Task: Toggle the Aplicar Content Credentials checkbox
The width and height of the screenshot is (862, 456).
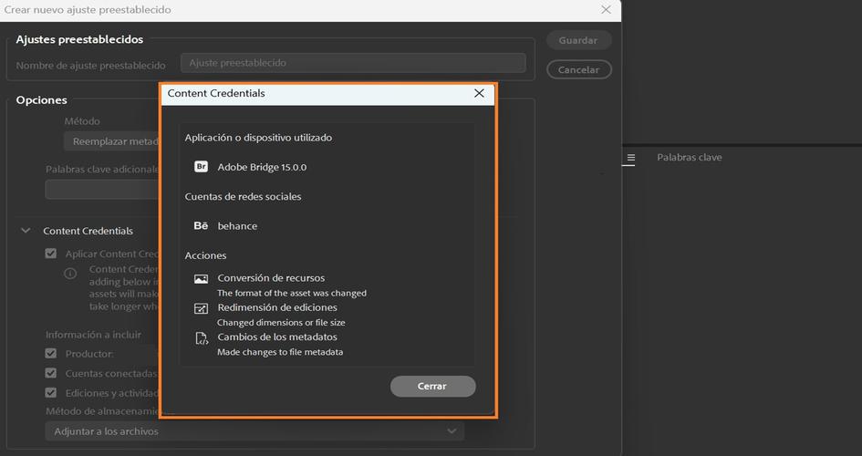Action: (51, 254)
